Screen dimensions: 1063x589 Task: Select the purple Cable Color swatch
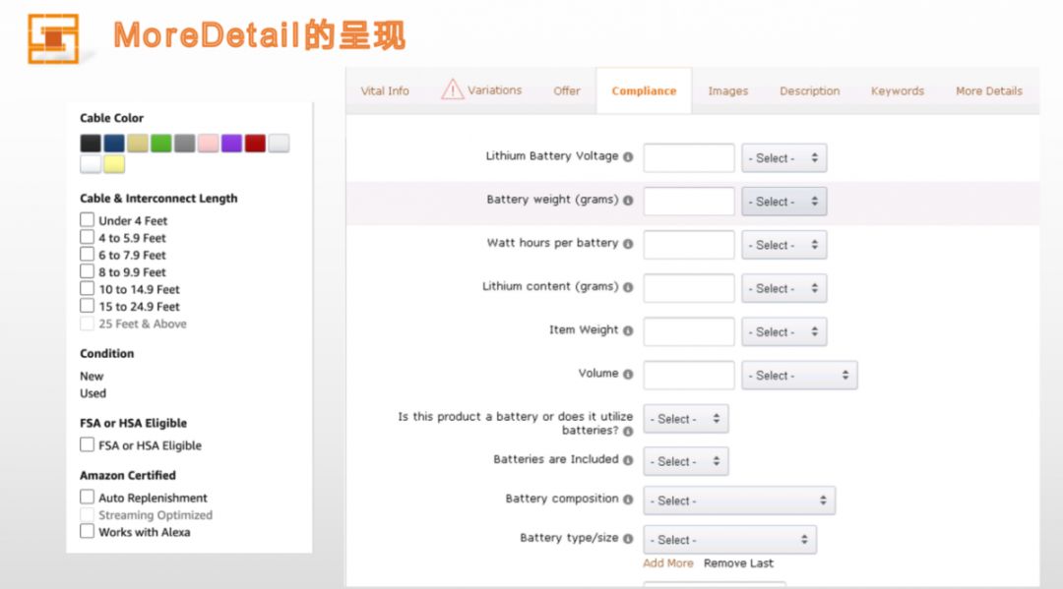(x=231, y=144)
